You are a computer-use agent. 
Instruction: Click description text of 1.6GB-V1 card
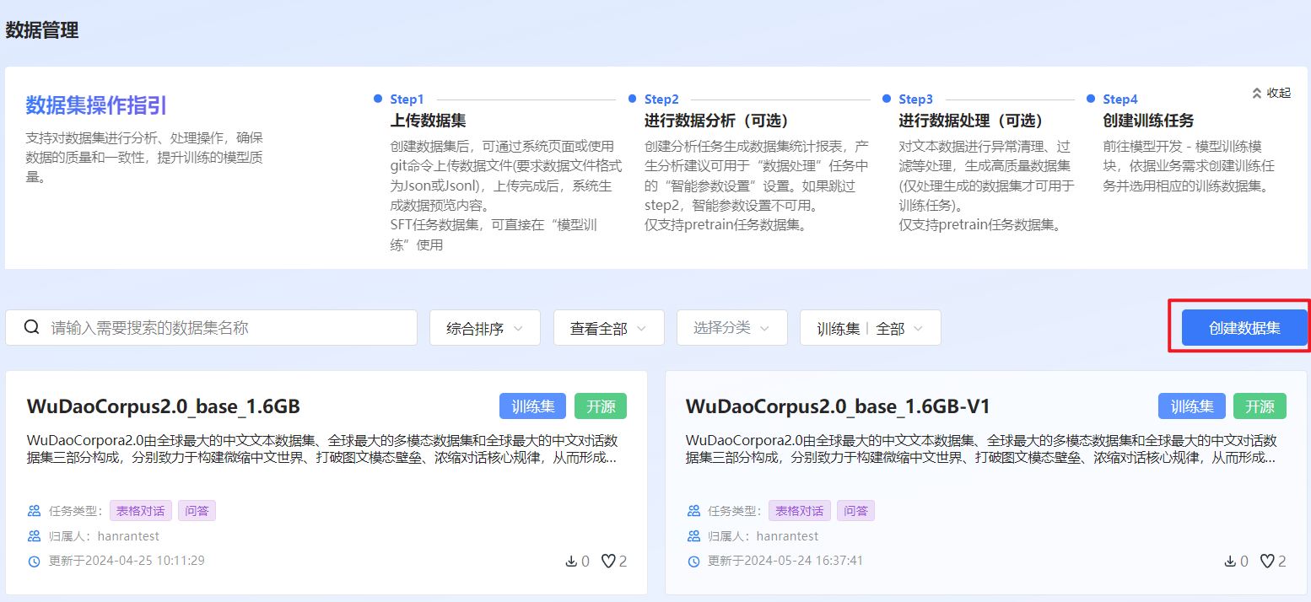click(x=982, y=449)
